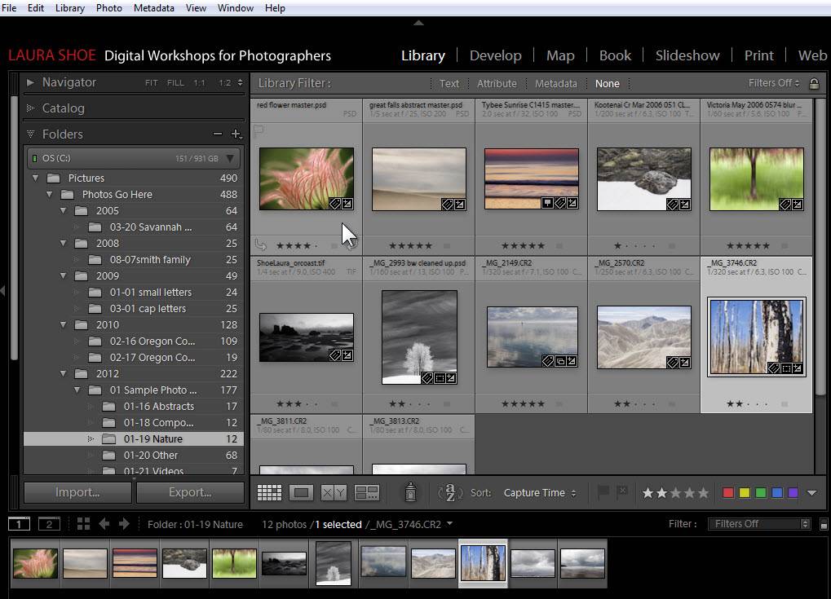Toggle the second monitor display button
Viewport: 831px width, 599px height.
(x=49, y=524)
